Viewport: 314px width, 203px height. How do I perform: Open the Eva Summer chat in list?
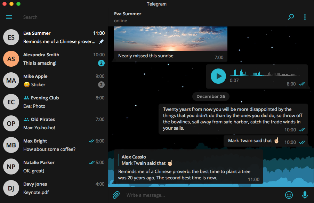coord(54,37)
